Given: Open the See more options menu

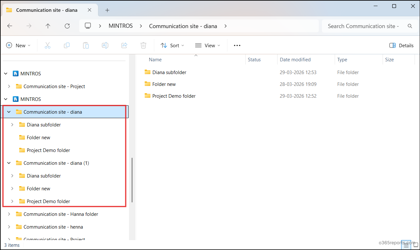Looking at the screenshot, I should coord(237,45).
